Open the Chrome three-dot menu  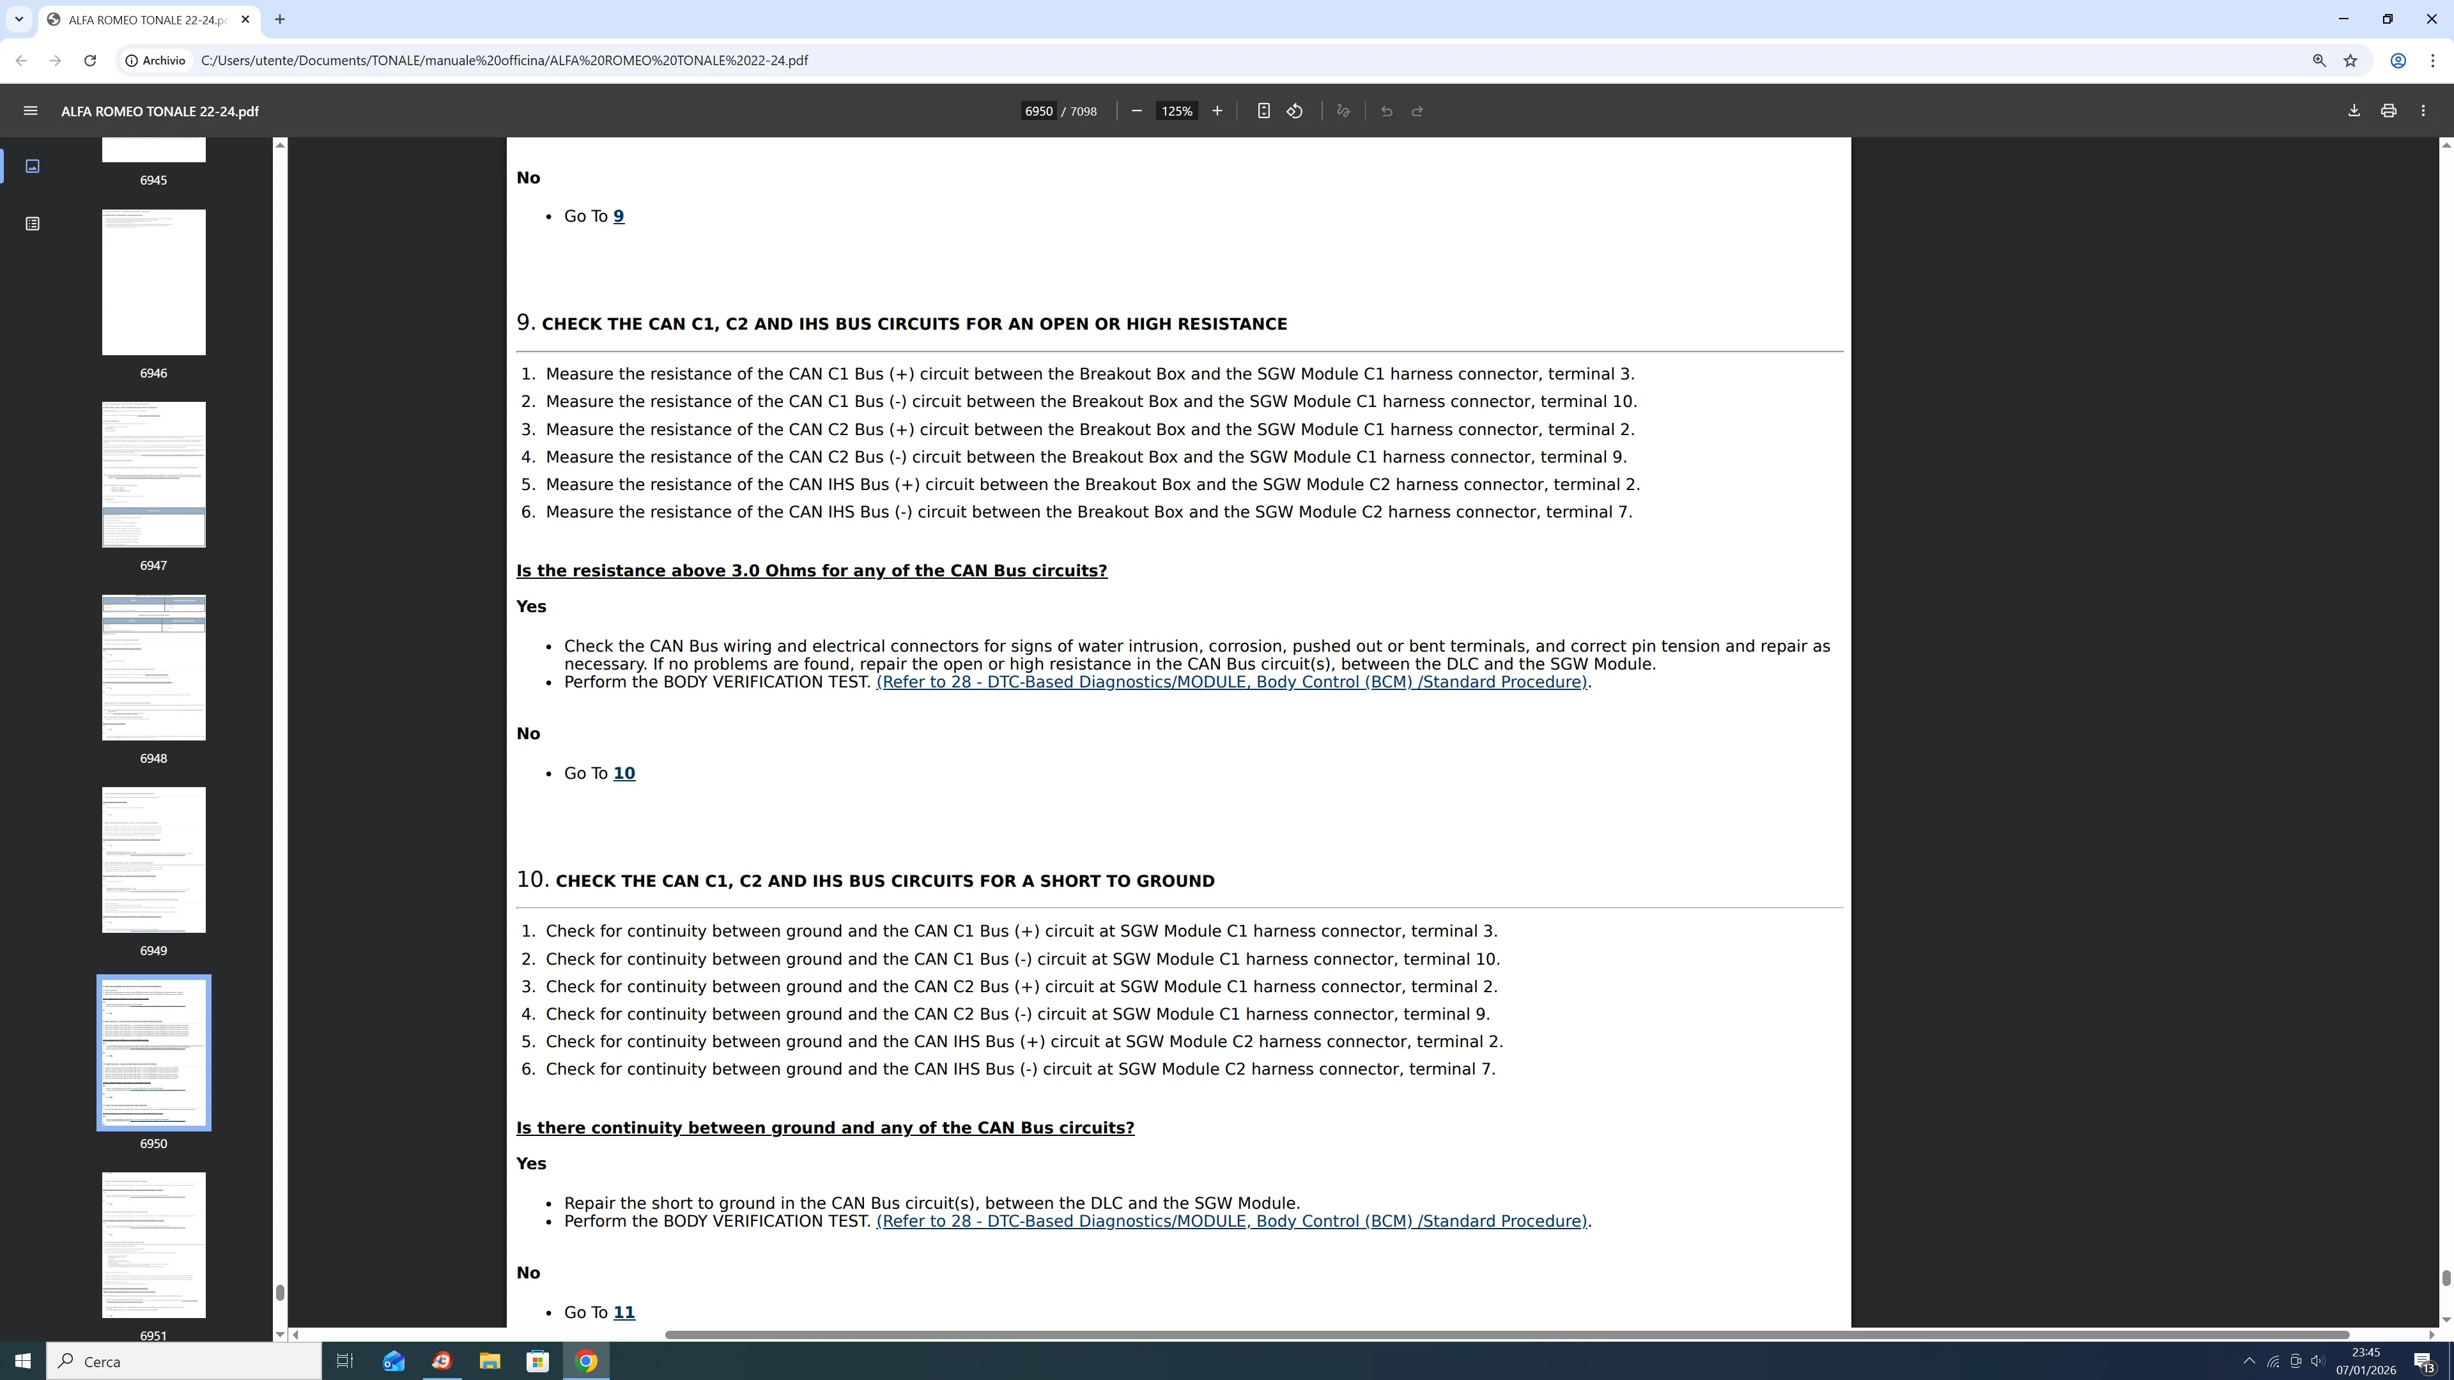2432,60
